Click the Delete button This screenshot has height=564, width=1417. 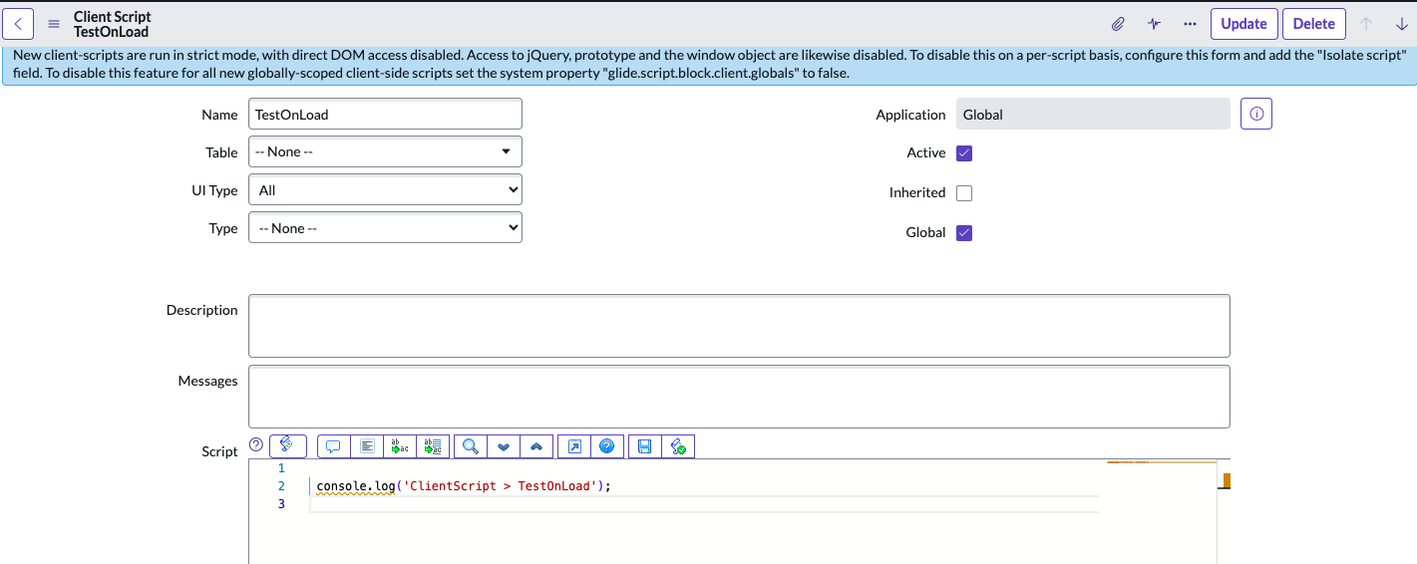pyautogui.click(x=1314, y=24)
